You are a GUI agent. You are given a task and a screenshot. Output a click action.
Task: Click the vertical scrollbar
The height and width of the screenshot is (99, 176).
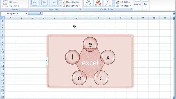click(174, 58)
